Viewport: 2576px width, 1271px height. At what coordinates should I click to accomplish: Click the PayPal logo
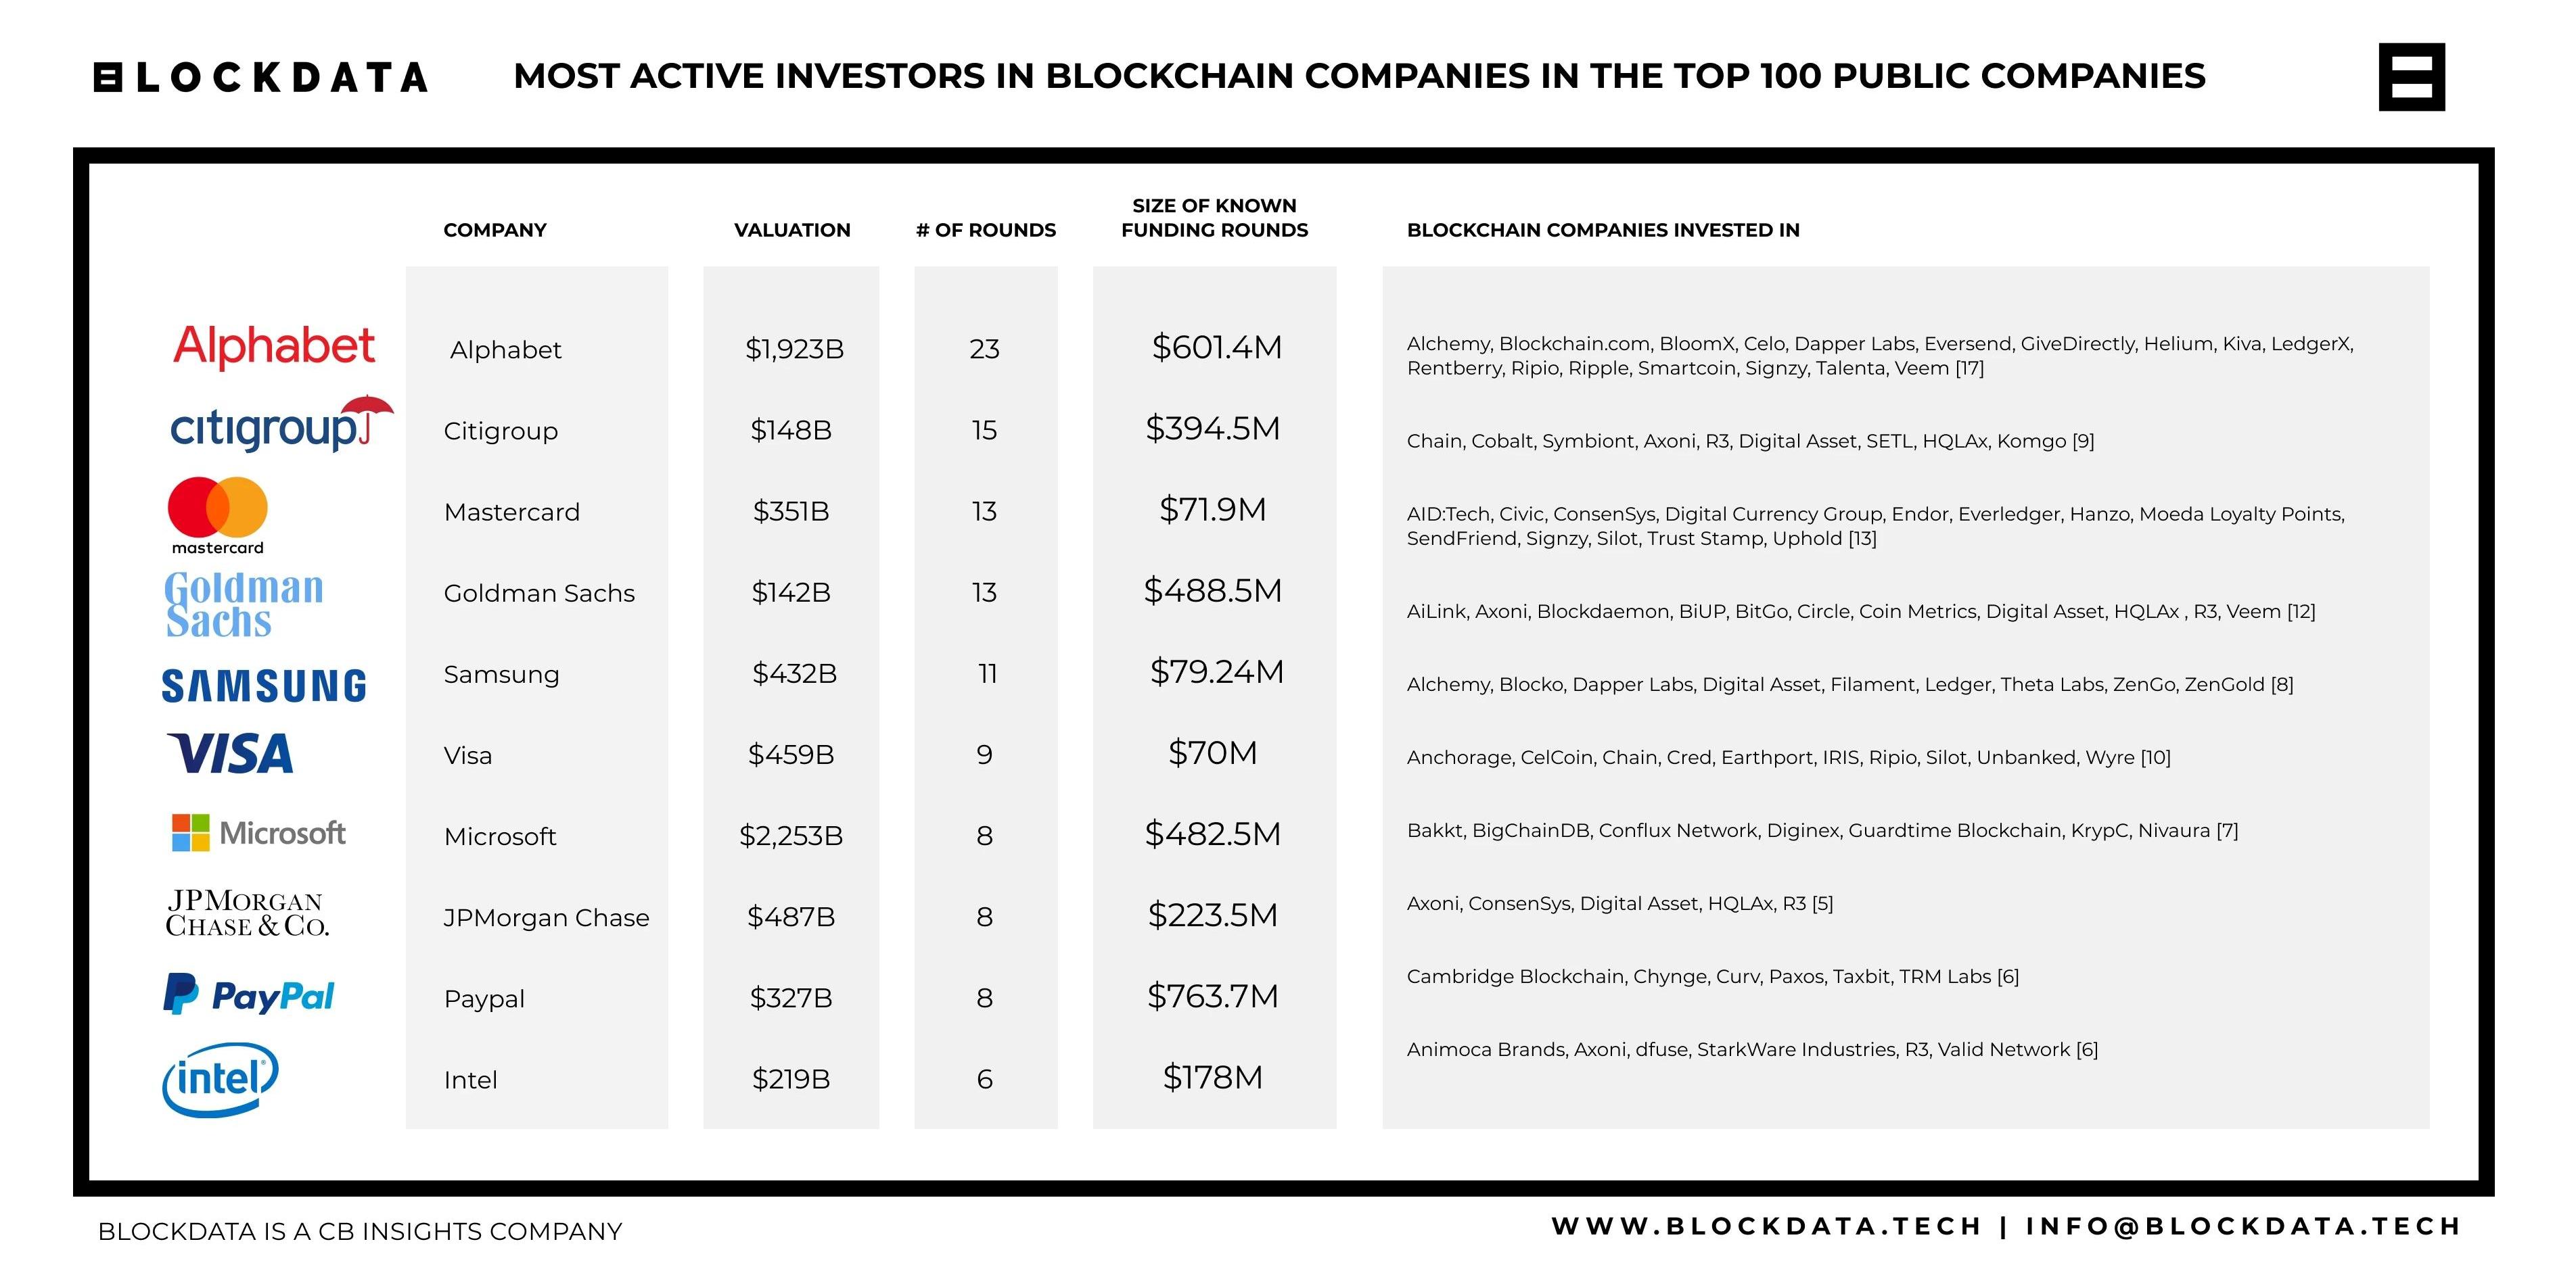249,995
